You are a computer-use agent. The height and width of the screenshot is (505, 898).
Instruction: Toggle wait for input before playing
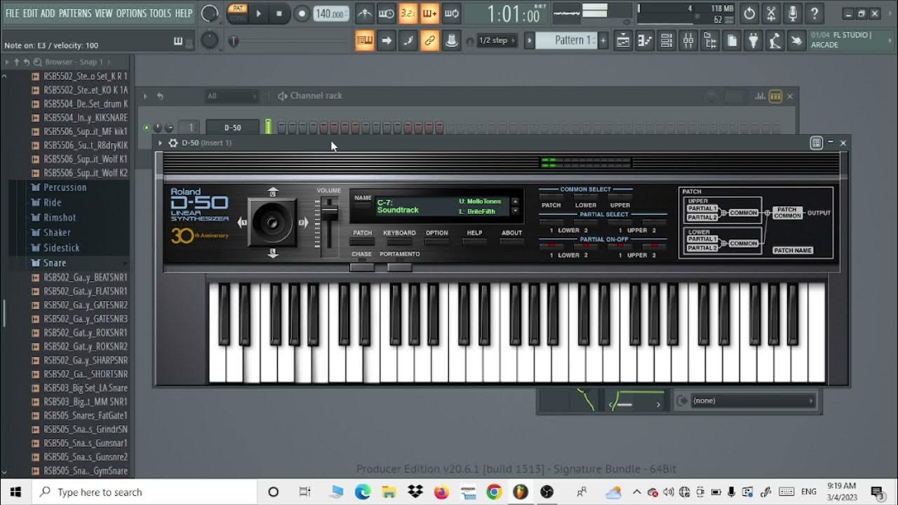[x=386, y=13]
